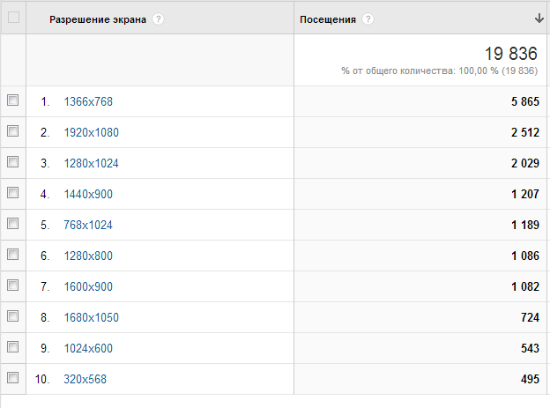The width and height of the screenshot is (550, 408).
Task: Select checkbox for the 1920x1080 row
Action: coord(12,131)
